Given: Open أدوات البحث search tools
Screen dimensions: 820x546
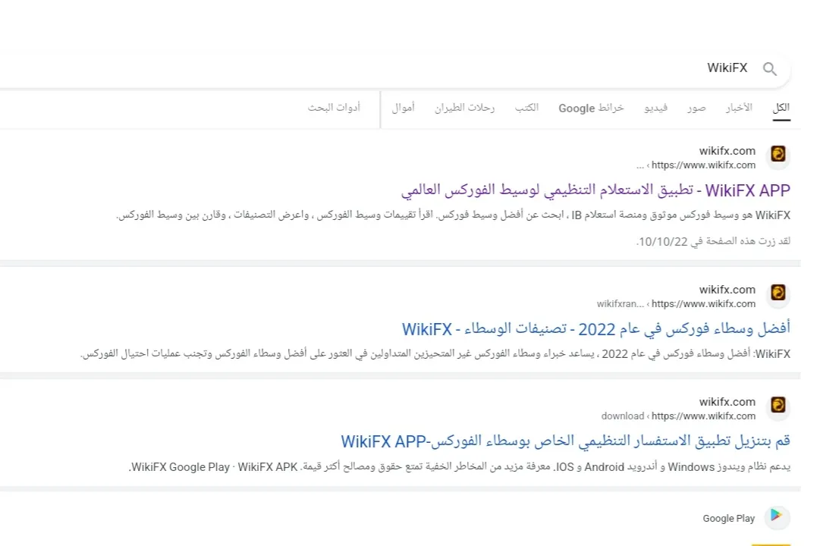Looking at the screenshot, I should coord(334,108).
